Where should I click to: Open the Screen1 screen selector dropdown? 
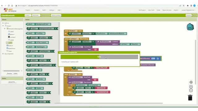pyautogui.click(x=28, y=15)
